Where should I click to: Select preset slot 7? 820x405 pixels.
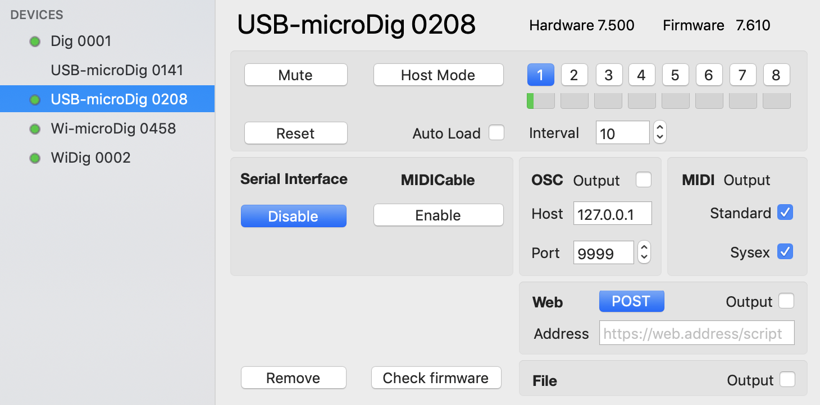[x=743, y=74]
